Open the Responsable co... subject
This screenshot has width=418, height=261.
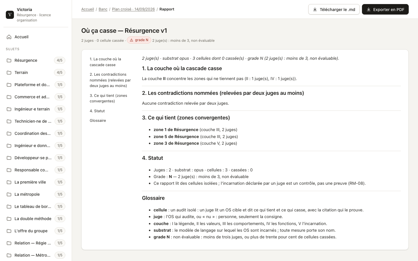[36, 170]
